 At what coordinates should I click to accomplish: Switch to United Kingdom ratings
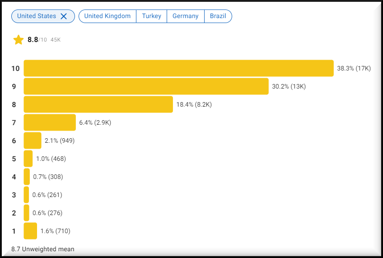pyautogui.click(x=107, y=16)
